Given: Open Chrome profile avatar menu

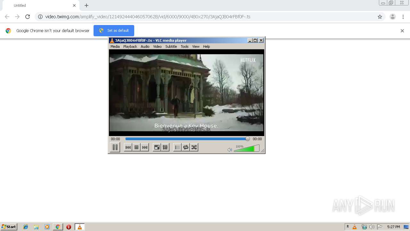Looking at the screenshot, I should (393, 17).
